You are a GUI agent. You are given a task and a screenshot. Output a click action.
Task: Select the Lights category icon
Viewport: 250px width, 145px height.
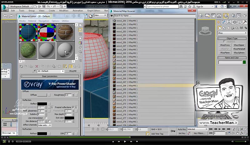click(x=228, y=28)
